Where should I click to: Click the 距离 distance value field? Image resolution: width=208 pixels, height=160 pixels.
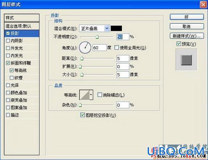coord(123,58)
